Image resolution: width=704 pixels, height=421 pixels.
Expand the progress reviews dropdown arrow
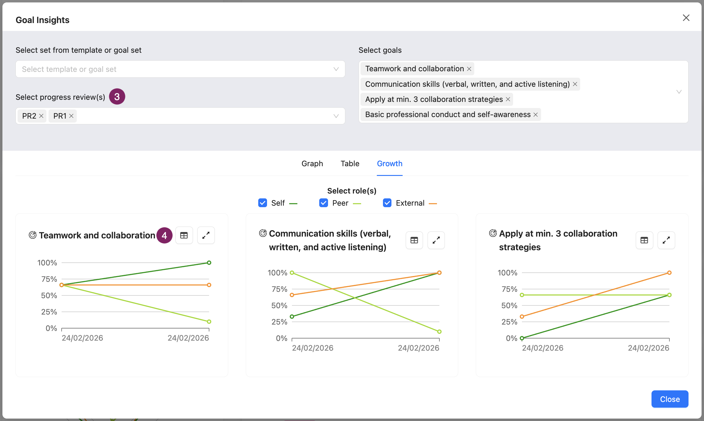[x=336, y=116]
